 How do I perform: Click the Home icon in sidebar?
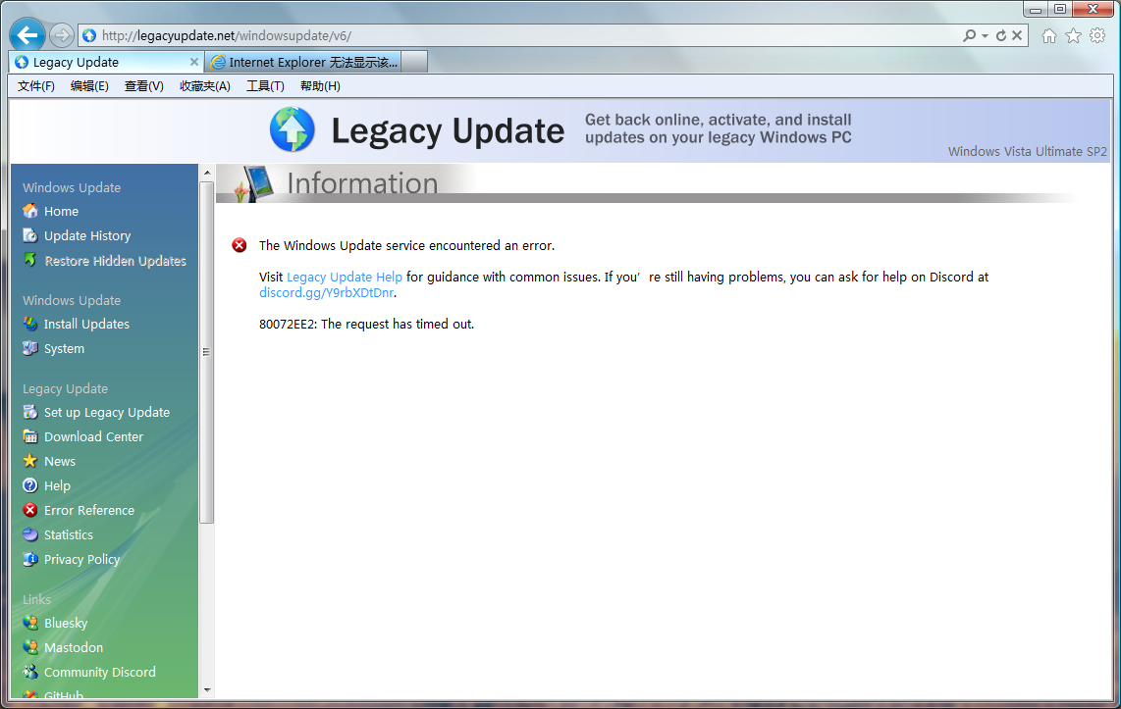[x=30, y=211]
